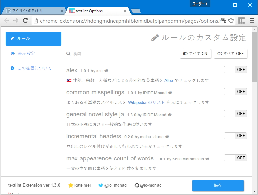Close the textlint Options tab
The image size is (258, 195).
(125, 11)
